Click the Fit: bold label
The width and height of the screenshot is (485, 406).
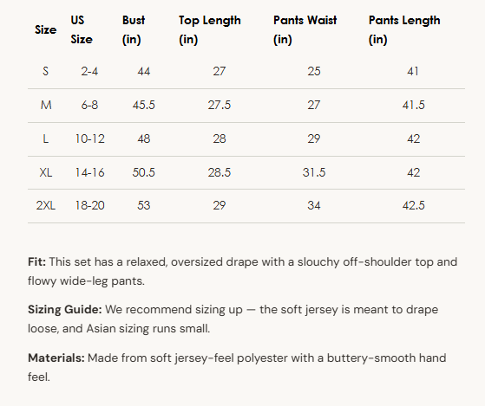36,262
